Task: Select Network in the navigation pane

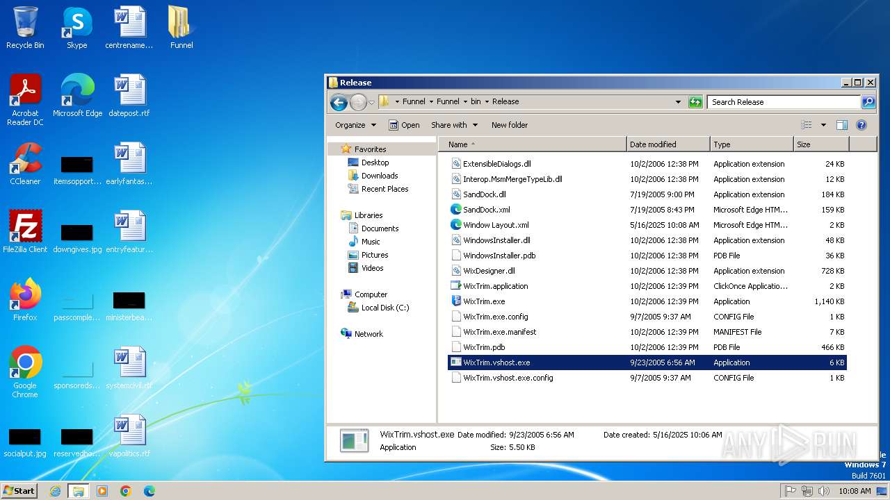Action: coord(369,334)
